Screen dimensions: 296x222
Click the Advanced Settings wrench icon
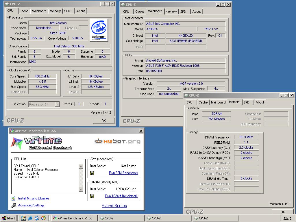[14, 205]
